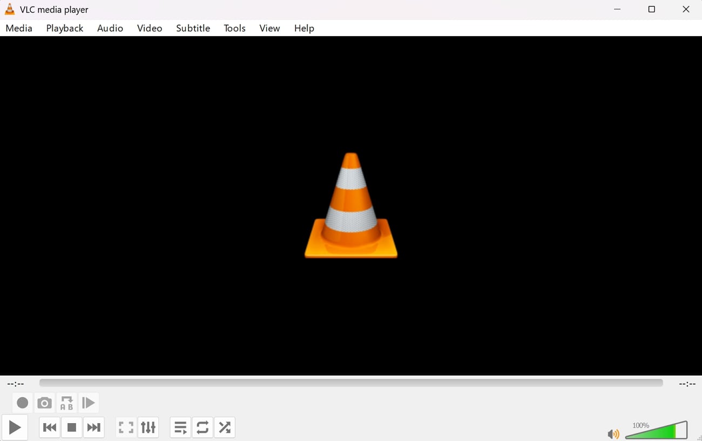This screenshot has width=702, height=441.
Task: Open the Help menu
Action: click(304, 28)
